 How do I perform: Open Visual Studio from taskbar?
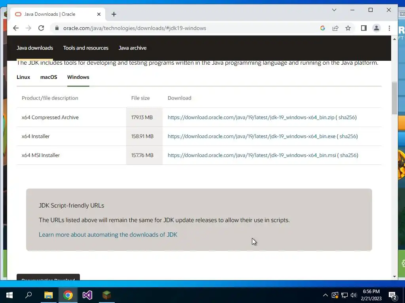87,295
